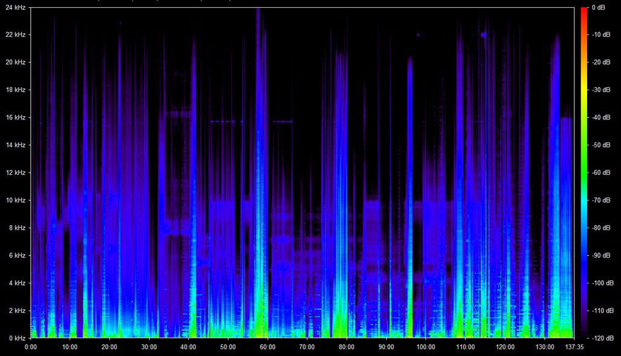
Task: Click the 100:00 time axis label
Action: [x=425, y=348]
